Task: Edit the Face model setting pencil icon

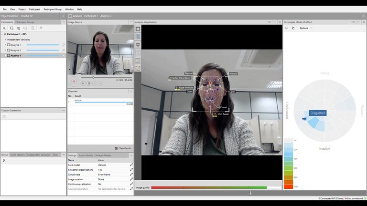Action: tap(131, 165)
